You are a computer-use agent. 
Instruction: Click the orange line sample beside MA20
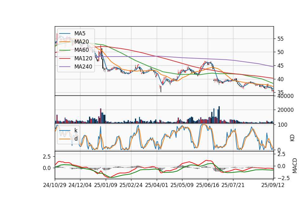pos(65,42)
